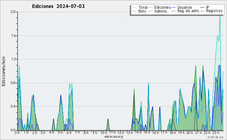Click the '2 h' x-axis label
The image size is (227, 140).
[34, 132]
